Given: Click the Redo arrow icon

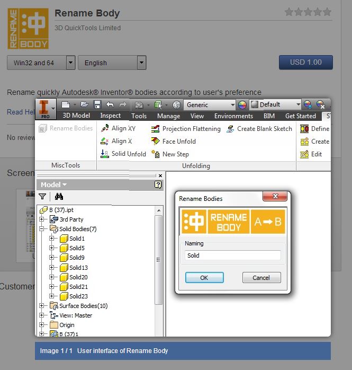Looking at the screenshot, I should click(122, 104).
